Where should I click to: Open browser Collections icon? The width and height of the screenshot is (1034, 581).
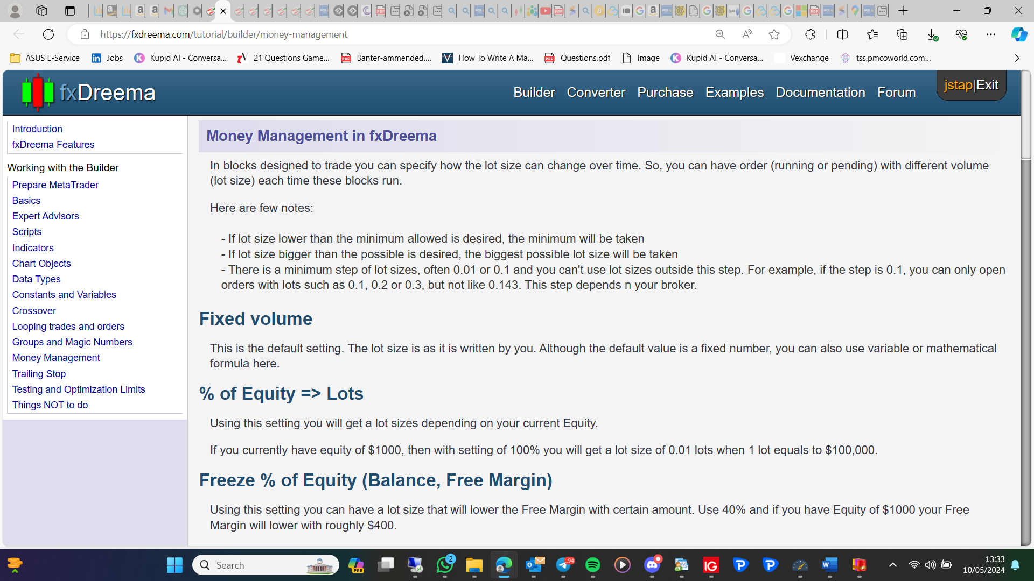pos(902,34)
